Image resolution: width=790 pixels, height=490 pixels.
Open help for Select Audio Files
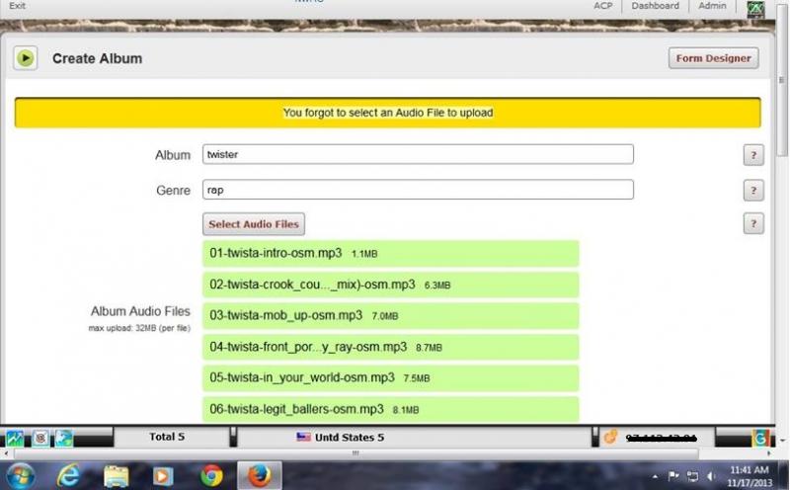pos(753,223)
